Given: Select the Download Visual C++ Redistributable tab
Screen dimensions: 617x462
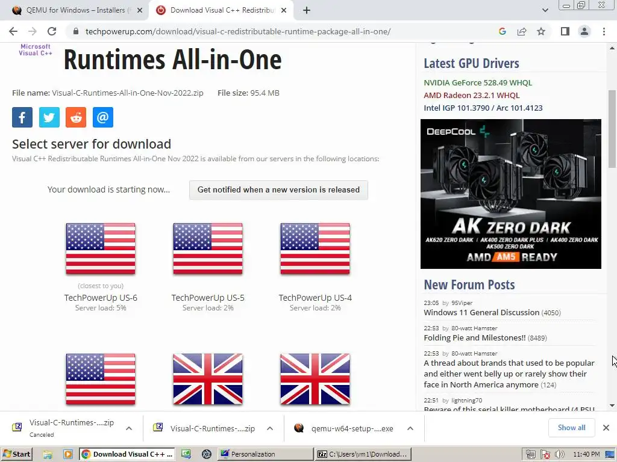Looking at the screenshot, I should click(x=221, y=11).
